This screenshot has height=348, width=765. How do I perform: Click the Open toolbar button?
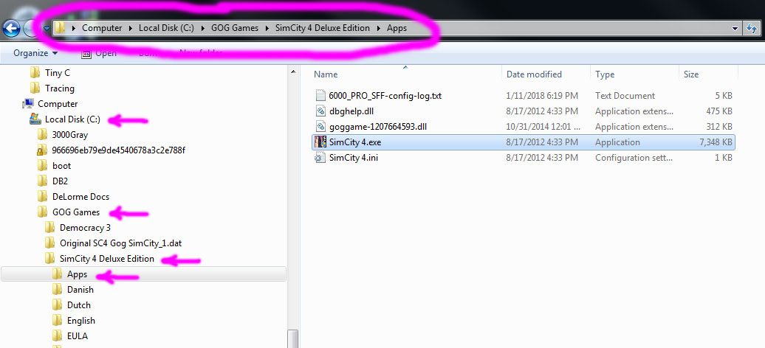tap(98, 53)
